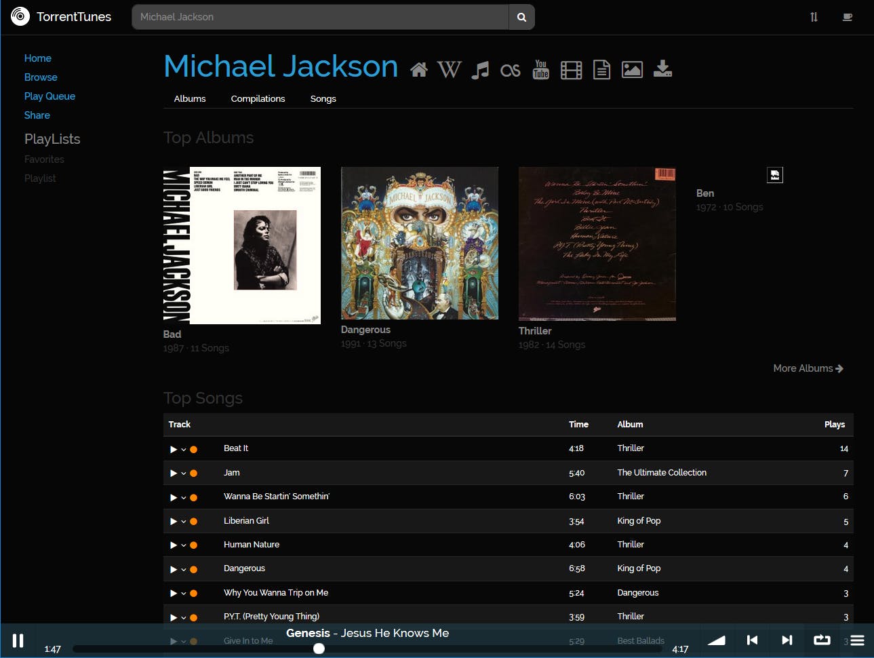Click the coffee cup icon in top bar

[x=848, y=17]
